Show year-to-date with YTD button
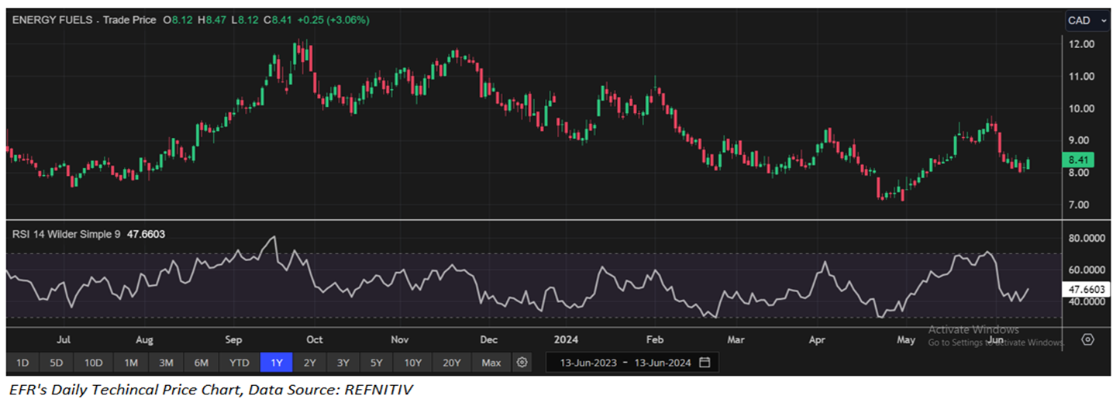Image resolution: width=1120 pixels, height=399 pixels. (x=239, y=363)
